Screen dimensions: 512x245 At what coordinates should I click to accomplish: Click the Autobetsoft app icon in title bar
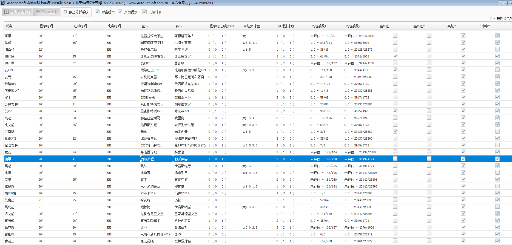(x=3, y=3)
